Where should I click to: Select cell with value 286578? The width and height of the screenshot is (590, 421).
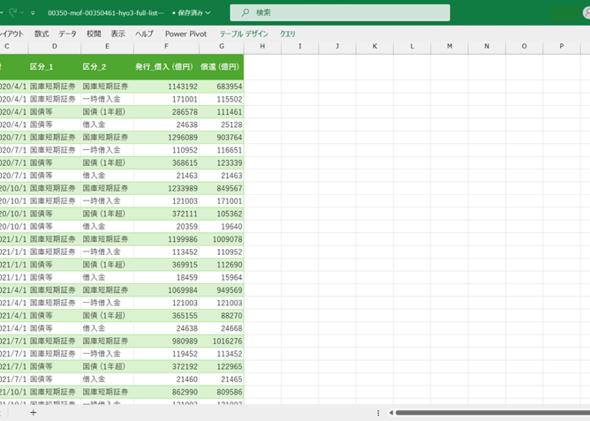[166, 112]
